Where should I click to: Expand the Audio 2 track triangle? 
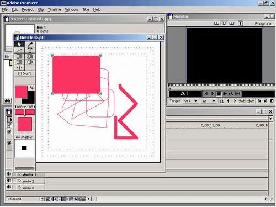[20, 181]
